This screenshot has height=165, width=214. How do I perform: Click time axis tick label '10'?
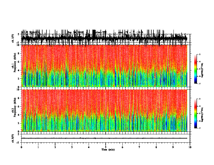coord(190,147)
